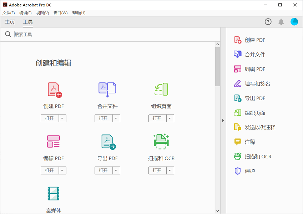
Task: Click 打开 button under 扫描和 OCR
Action: click(157, 170)
